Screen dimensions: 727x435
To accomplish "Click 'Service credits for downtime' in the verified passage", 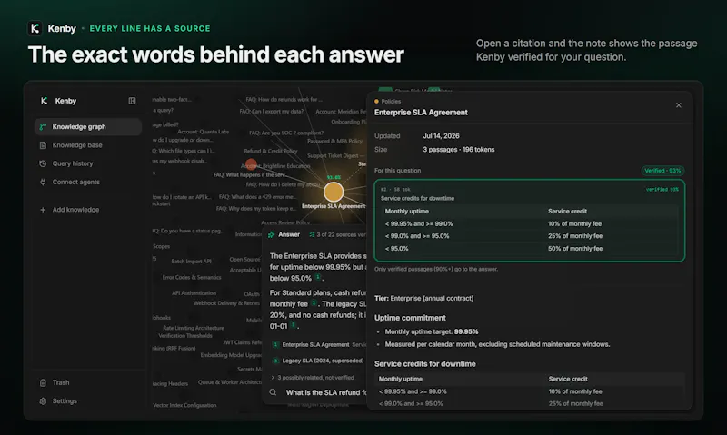I will point(417,198).
